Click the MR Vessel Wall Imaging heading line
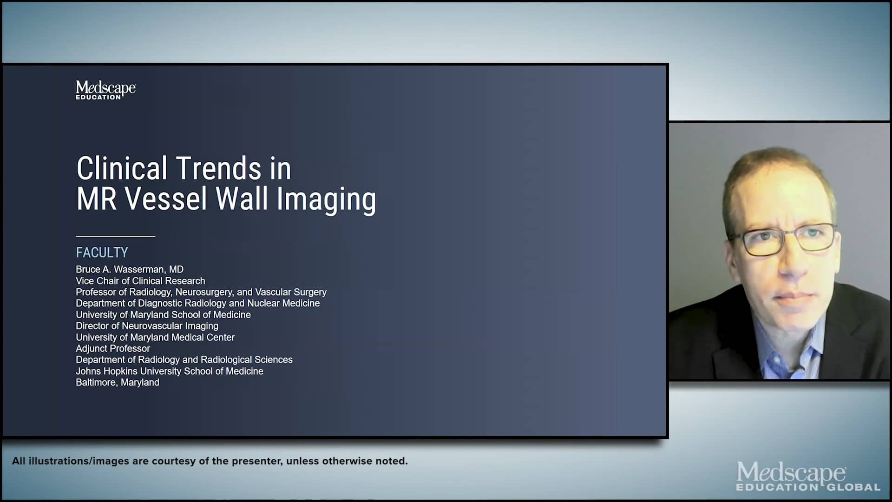The width and height of the screenshot is (892, 502). (226, 199)
